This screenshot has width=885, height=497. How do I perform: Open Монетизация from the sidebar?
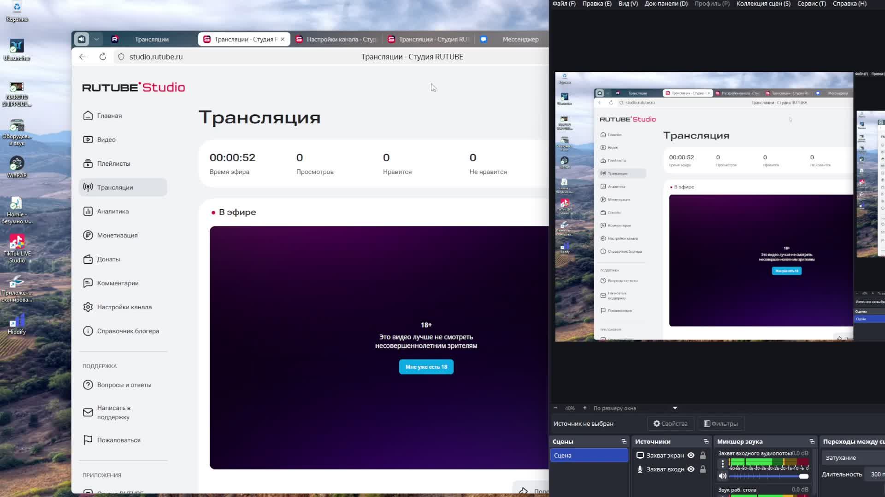coord(88,235)
